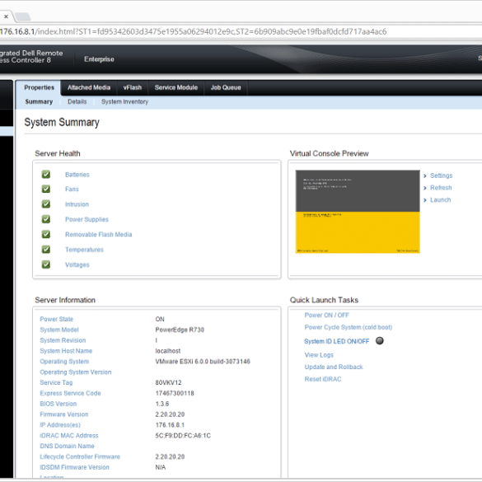Click the Virtual Console preview thumbnail

(358, 212)
